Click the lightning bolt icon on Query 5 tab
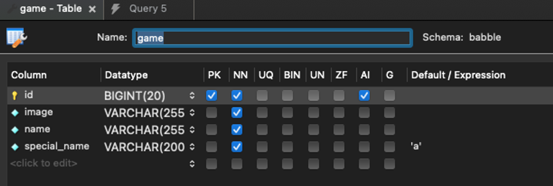The image size is (553, 186). (115, 9)
